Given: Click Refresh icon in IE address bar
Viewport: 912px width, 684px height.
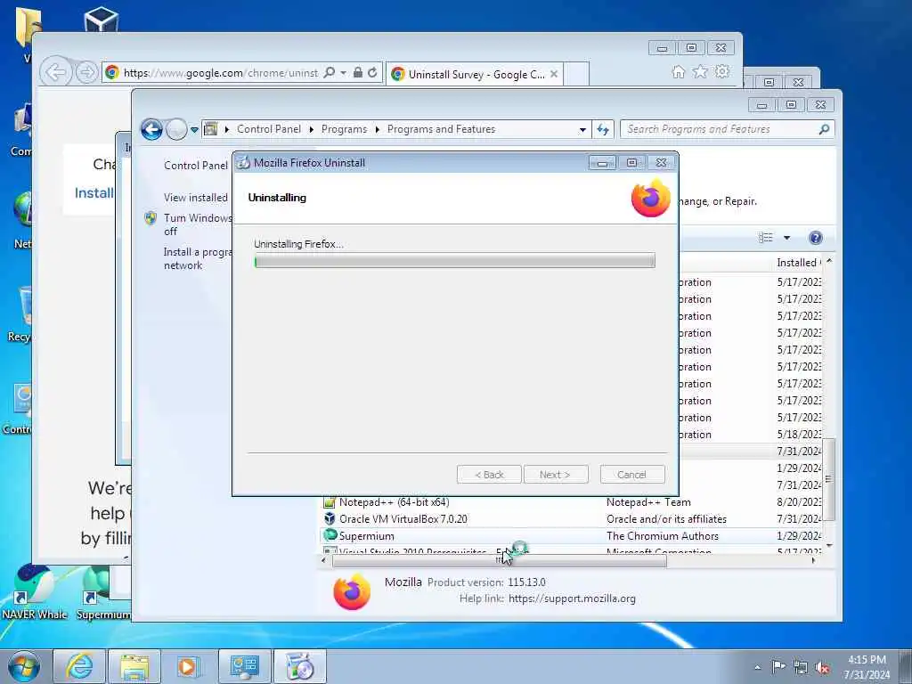Looking at the screenshot, I should coord(373,73).
